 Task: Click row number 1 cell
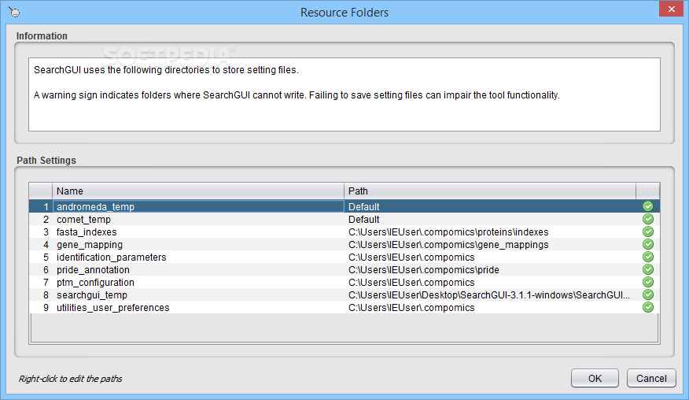click(41, 206)
